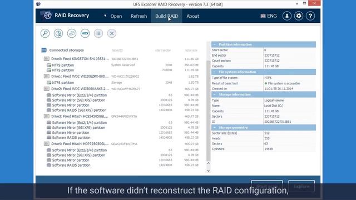The image size is (356, 200).
Task: Open the user account icon
Action: (287, 16)
